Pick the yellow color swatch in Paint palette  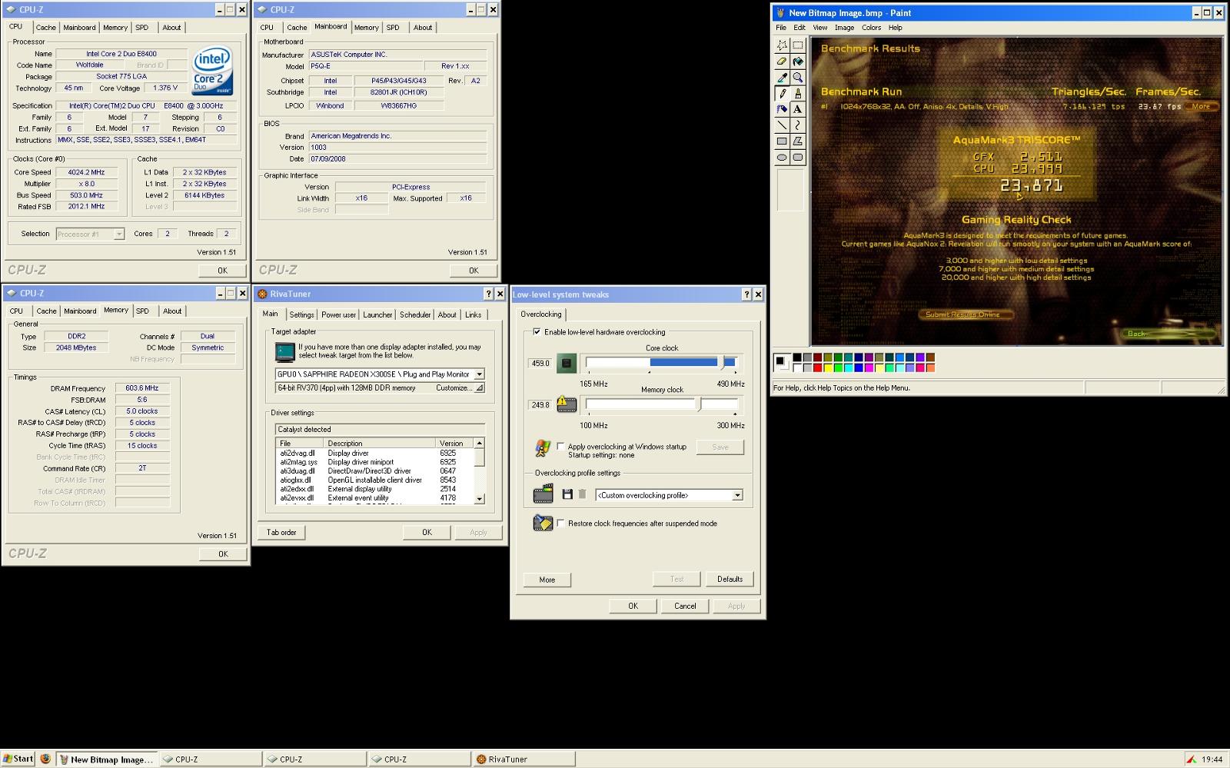point(827,368)
